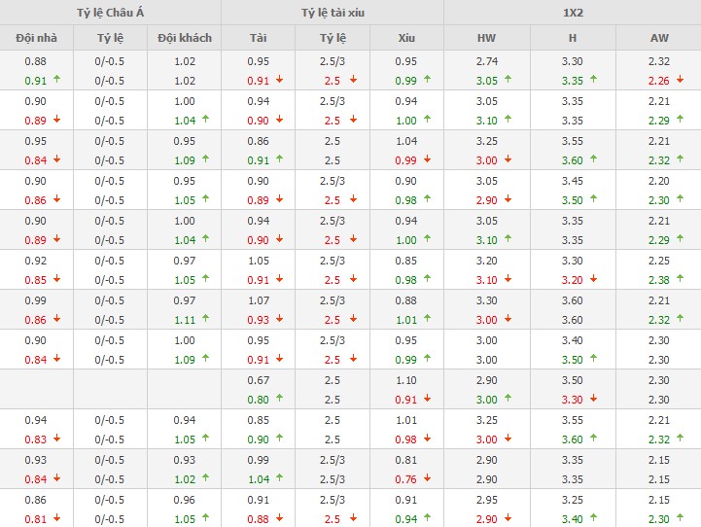
Task: Select the 1X2 header section
Action: click(572, 13)
